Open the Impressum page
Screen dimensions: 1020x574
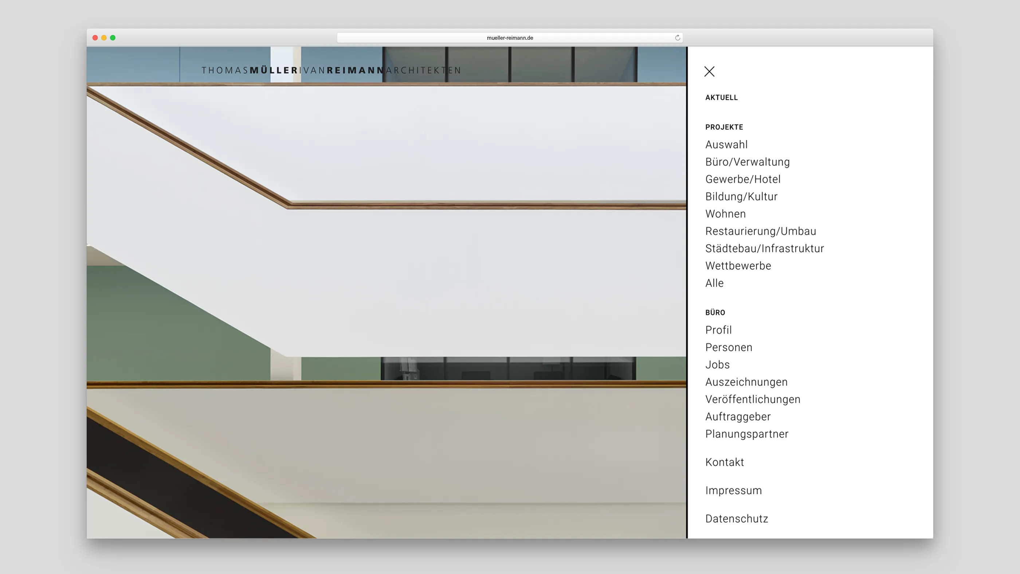pyautogui.click(x=733, y=491)
